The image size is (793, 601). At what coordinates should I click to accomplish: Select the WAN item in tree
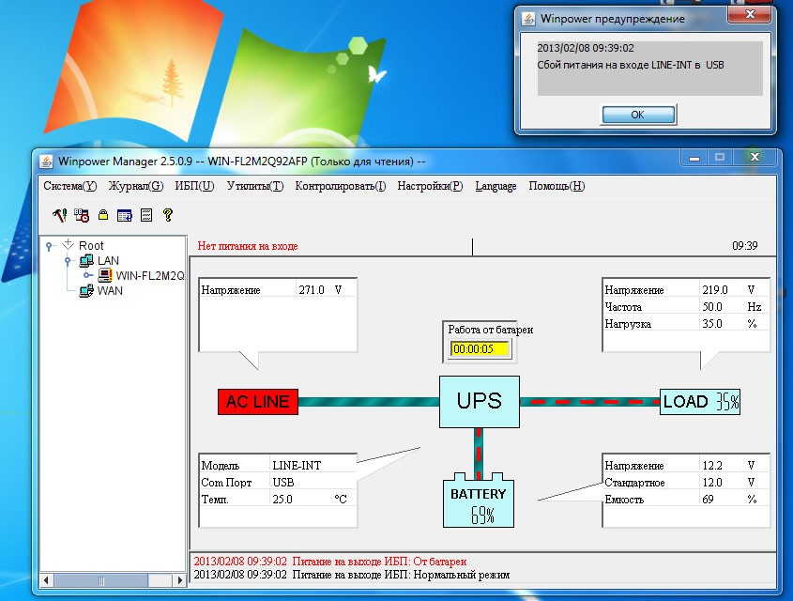[x=110, y=291]
